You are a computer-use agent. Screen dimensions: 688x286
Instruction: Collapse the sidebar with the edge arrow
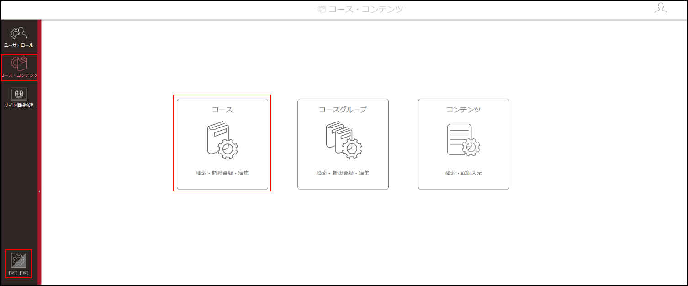click(39, 191)
